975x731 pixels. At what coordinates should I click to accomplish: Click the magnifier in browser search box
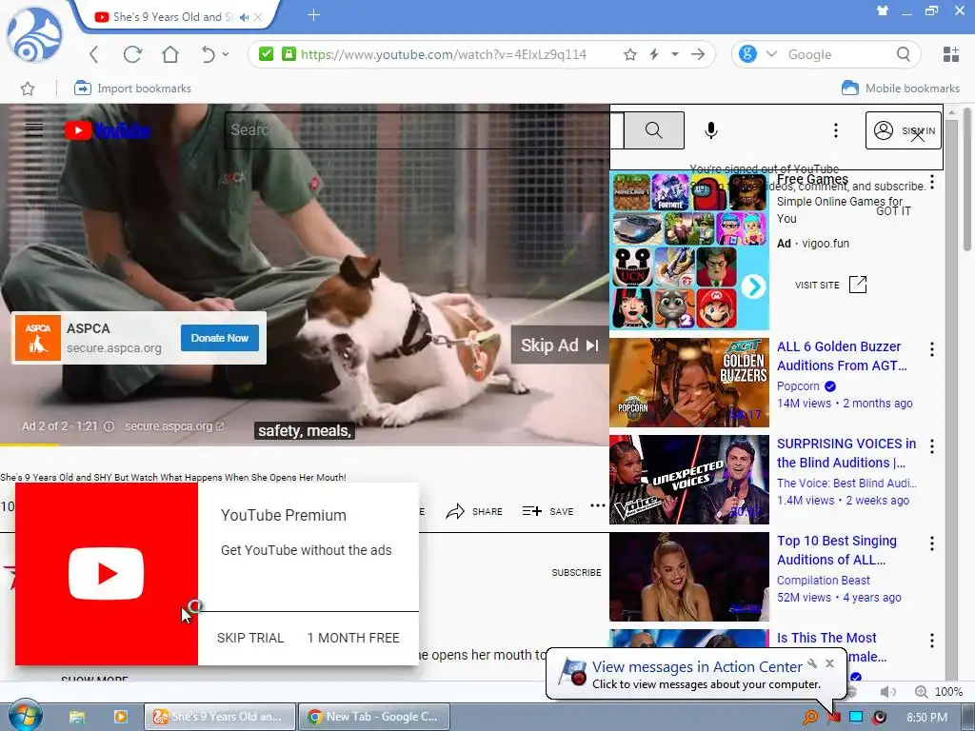point(904,54)
